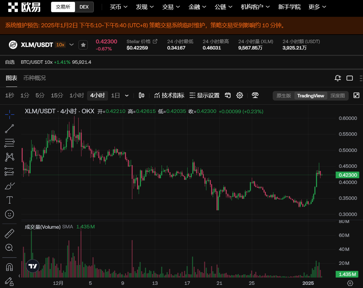363x288 pixels.
Task: Expand the XLM/USDT pair selector arrow
Action: tap(72, 45)
